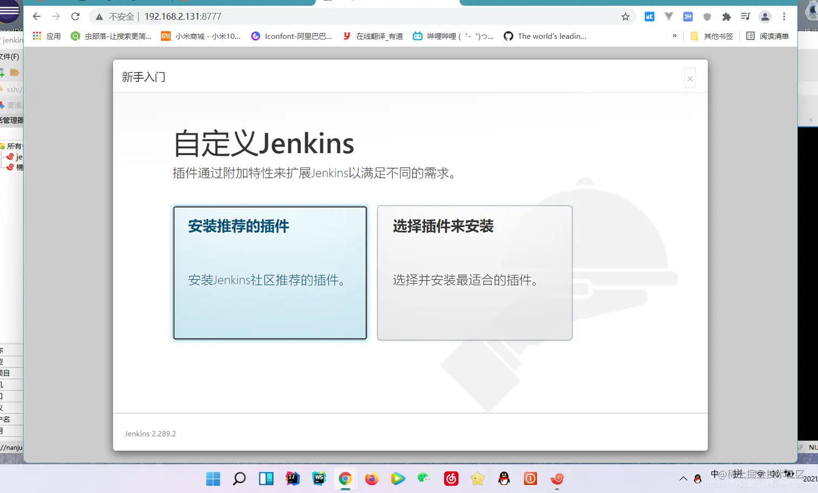Click the shield-shaped extension icon
818x493 pixels.
707,16
